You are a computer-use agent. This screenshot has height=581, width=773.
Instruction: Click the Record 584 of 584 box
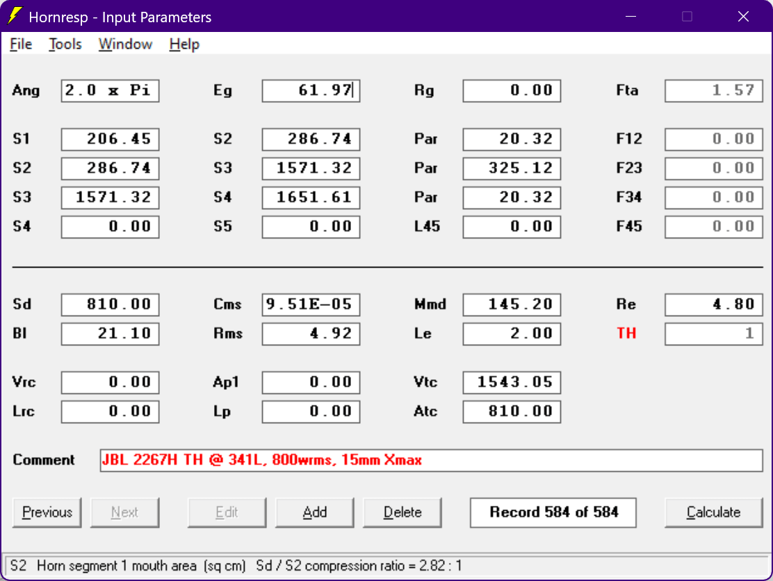click(x=553, y=512)
